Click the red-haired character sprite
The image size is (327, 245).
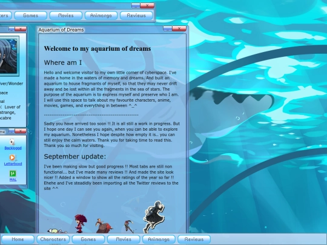coord(81,224)
